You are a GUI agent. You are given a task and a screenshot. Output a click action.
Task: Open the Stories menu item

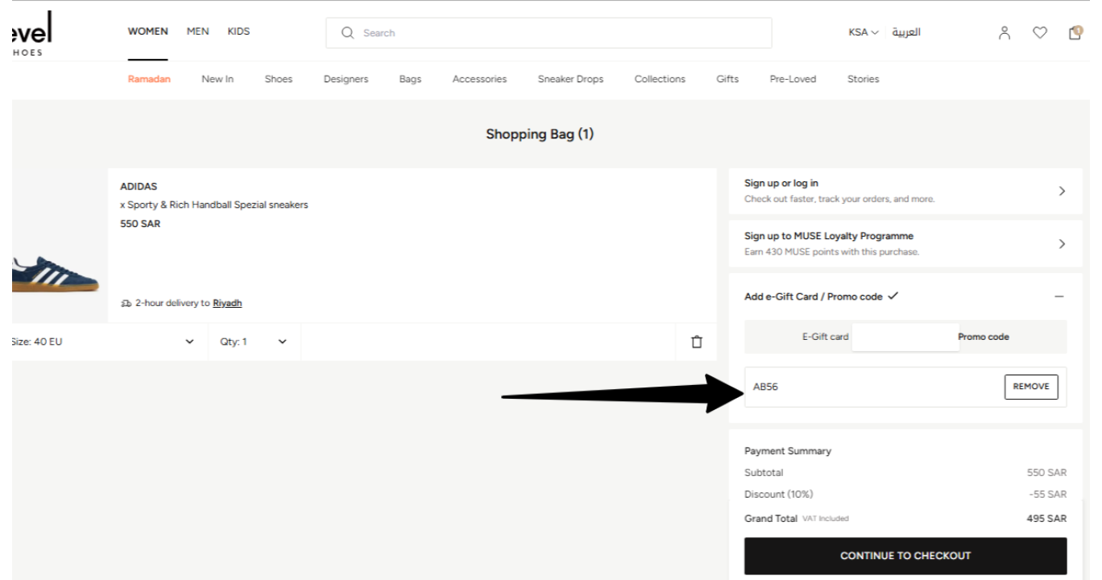pos(863,79)
